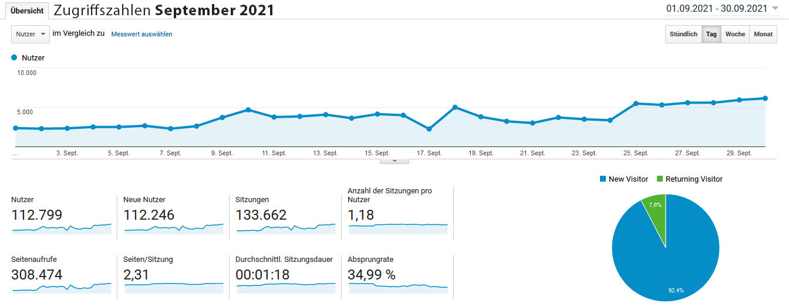This screenshot has height=307, width=789.
Task: Click the data point above 17. Sept.
Action: point(429,129)
